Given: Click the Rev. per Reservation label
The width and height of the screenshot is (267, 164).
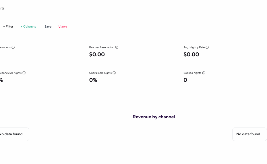Looking at the screenshot, I should [x=102, y=47].
